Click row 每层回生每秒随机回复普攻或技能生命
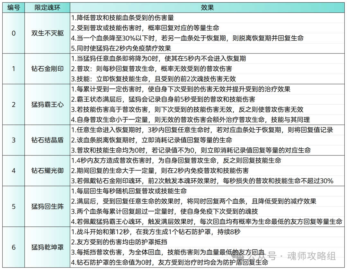 (x=207, y=191)
